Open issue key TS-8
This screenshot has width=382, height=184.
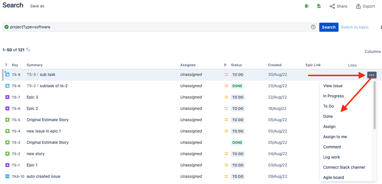point(16,86)
